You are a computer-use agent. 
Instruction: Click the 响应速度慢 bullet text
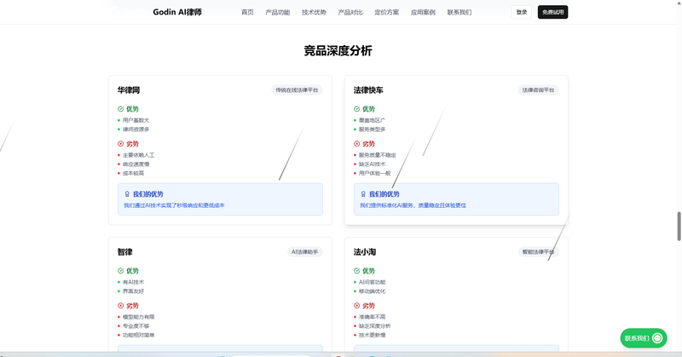(x=136, y=164)
